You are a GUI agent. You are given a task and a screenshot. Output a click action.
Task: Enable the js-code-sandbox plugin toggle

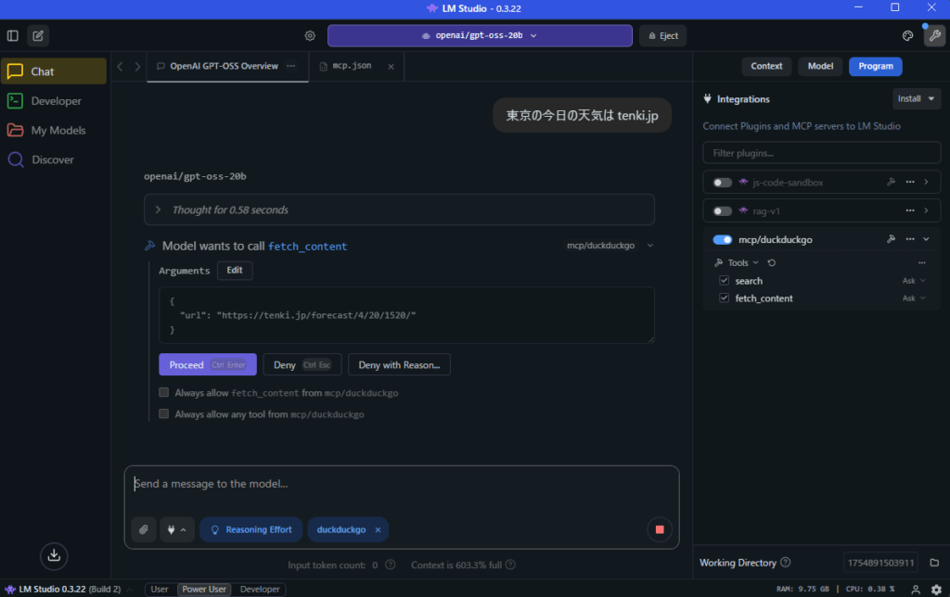pos(722,183)
